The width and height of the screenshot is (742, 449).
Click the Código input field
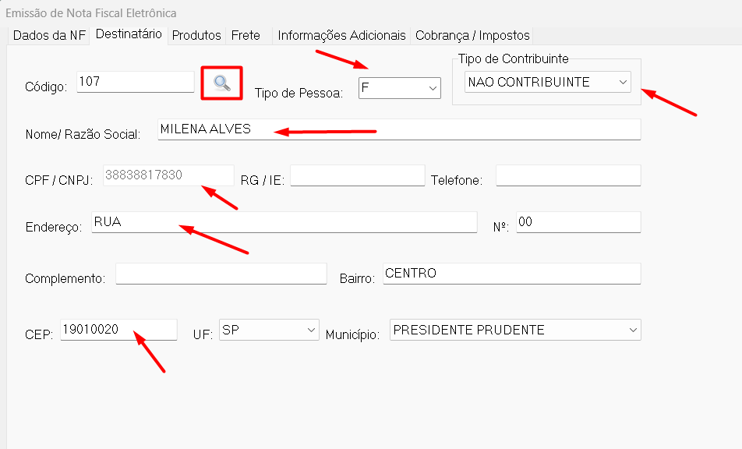135,82
